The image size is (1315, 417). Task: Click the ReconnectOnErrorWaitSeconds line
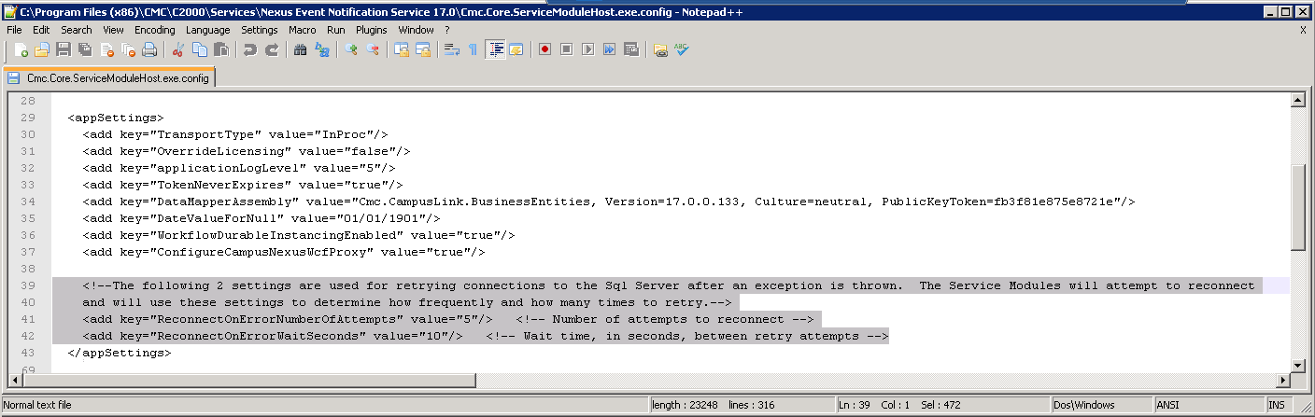[485, 336]
